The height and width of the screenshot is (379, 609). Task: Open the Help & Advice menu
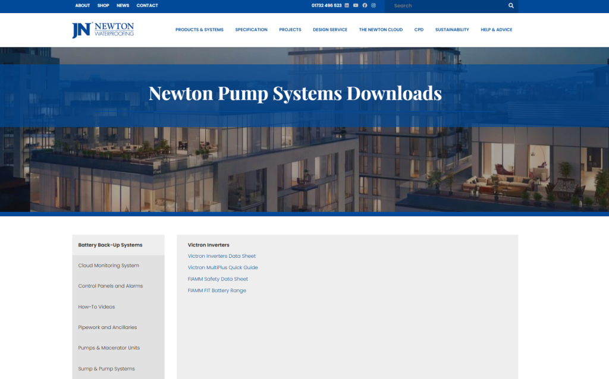(x=497, y=30)
